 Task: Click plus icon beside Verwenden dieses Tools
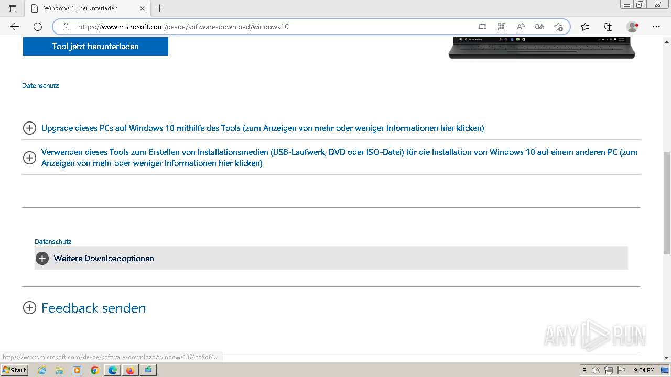(x=29, y=158)
